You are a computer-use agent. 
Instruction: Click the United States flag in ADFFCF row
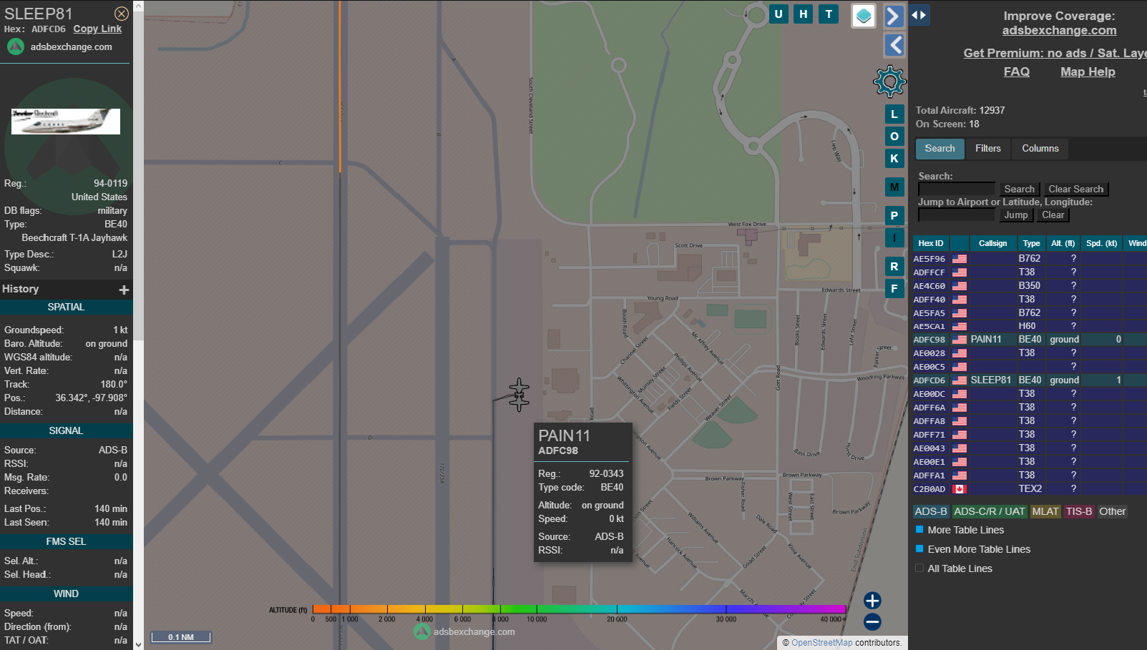pos(959,272)
